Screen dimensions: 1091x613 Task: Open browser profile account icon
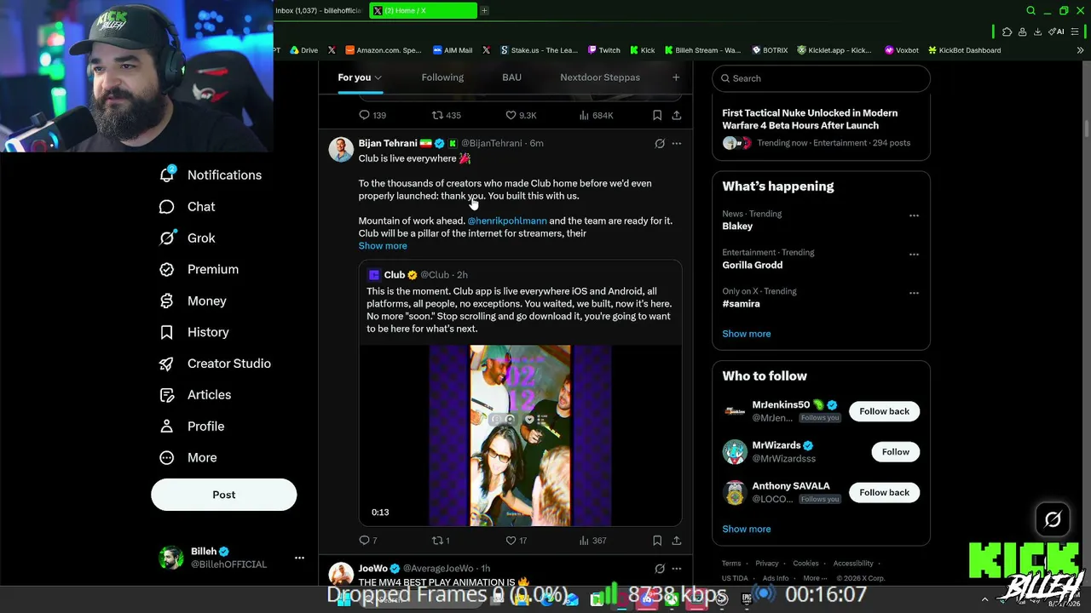(1022, 32)
